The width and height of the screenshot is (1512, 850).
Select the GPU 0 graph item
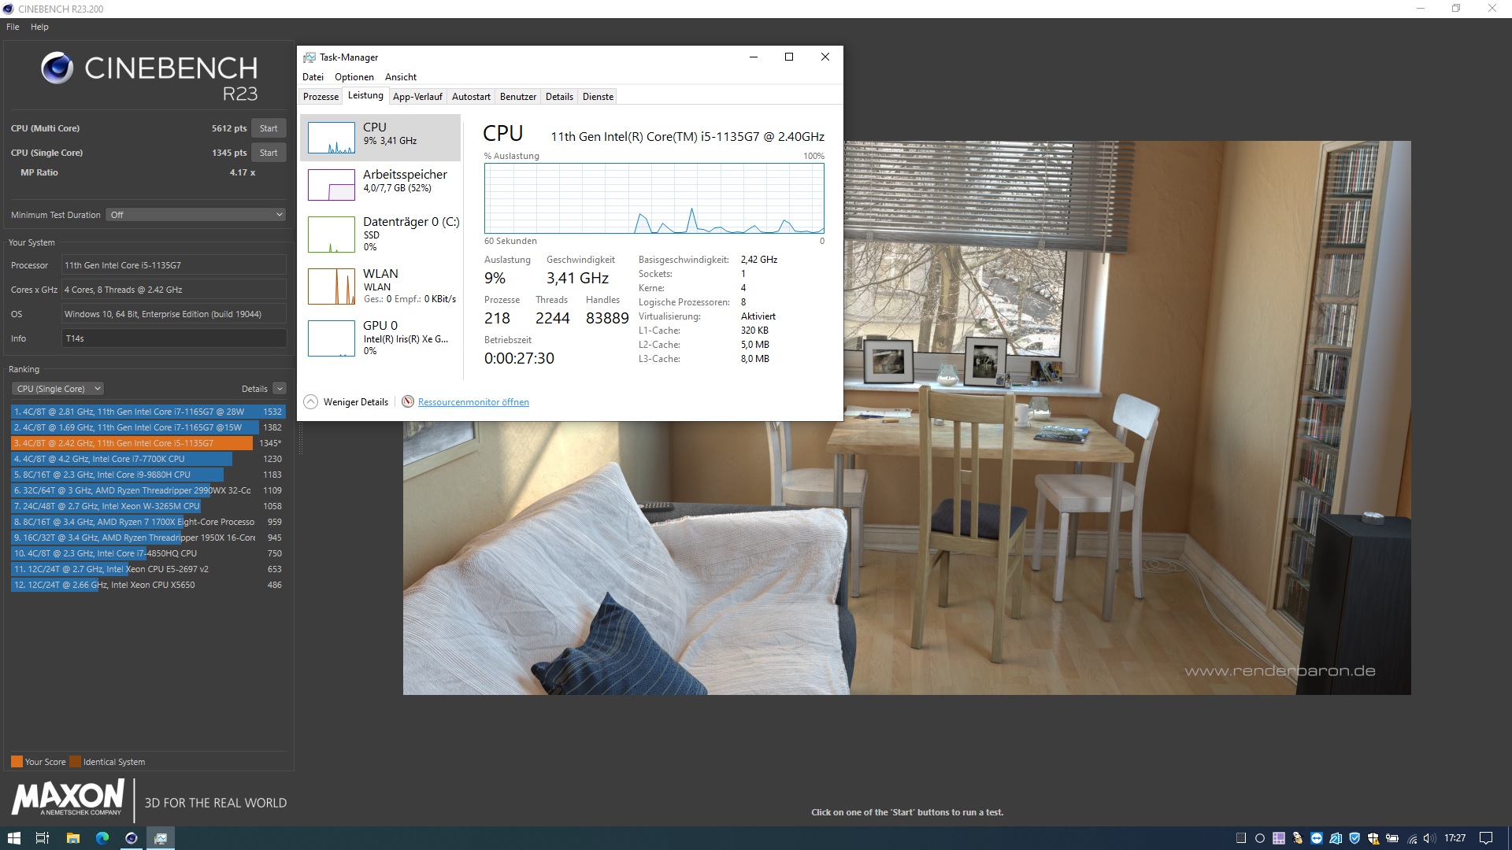pyautogui.click(x=381, y=338)
